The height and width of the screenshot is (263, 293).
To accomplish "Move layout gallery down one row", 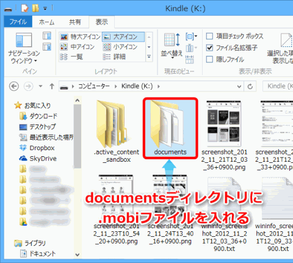I will click(x=149, y=47).
